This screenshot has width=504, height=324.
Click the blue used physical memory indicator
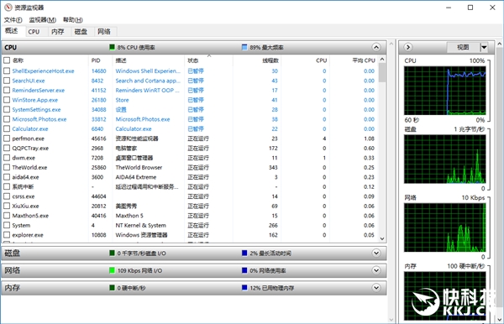click(x=244, y=288)
